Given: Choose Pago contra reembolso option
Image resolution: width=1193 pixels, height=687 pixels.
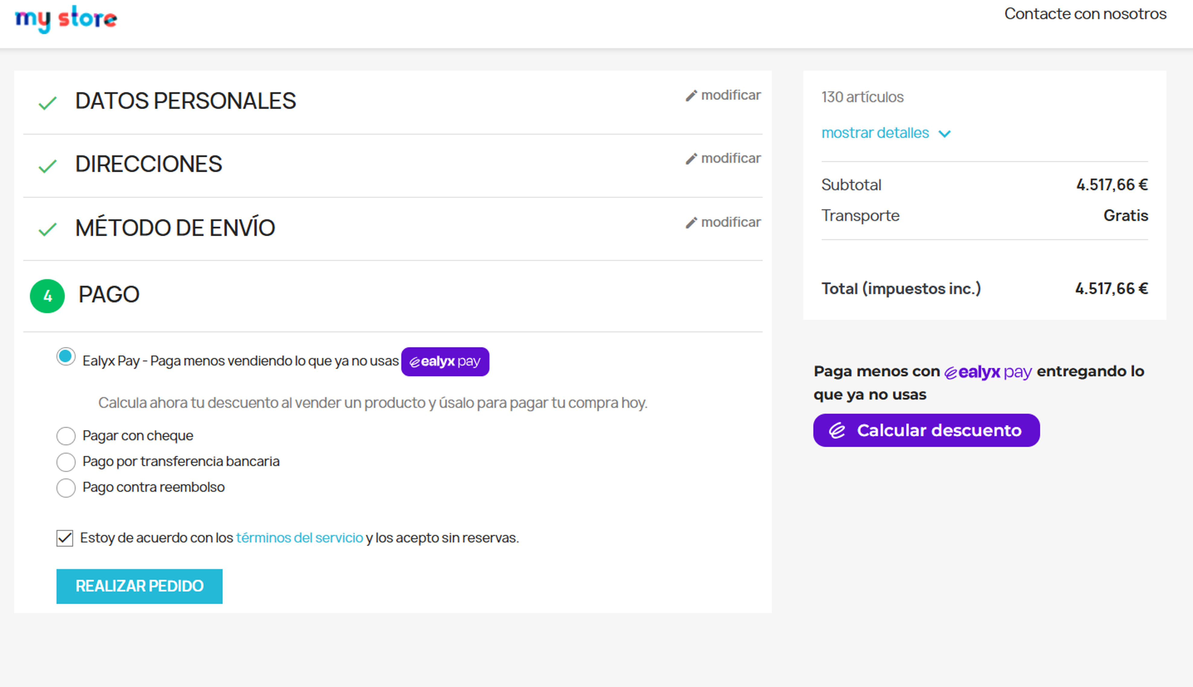Looking at the screenshot, I should 66,488.
